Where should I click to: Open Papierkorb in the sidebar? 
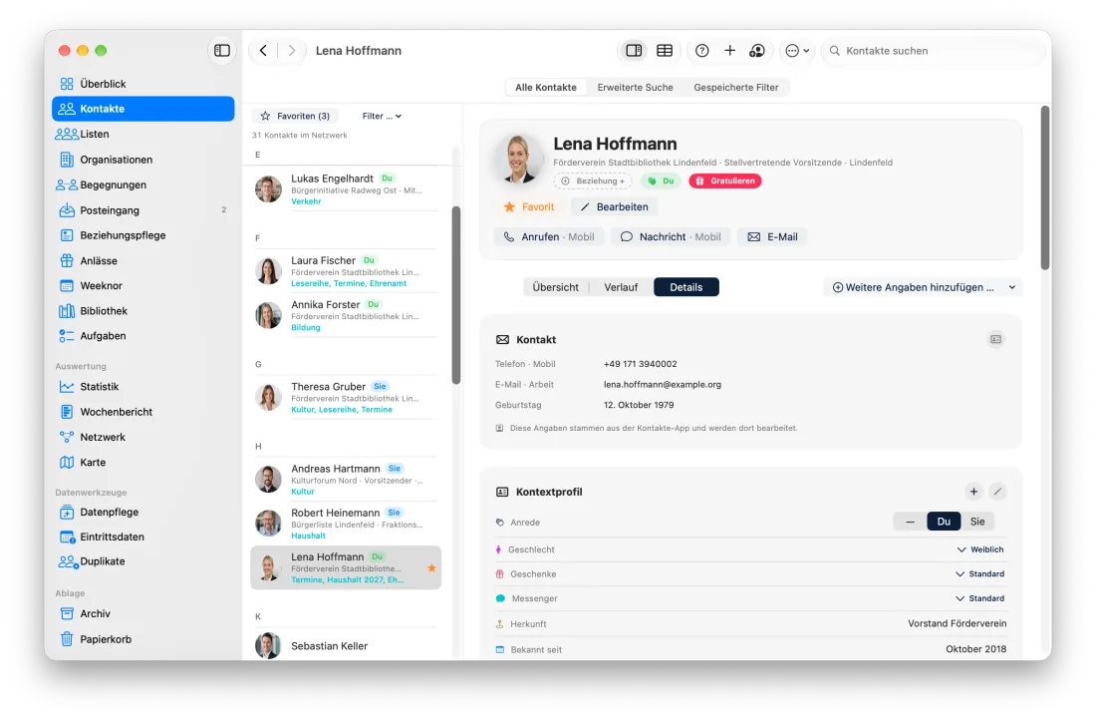click(x=143, y=639)
